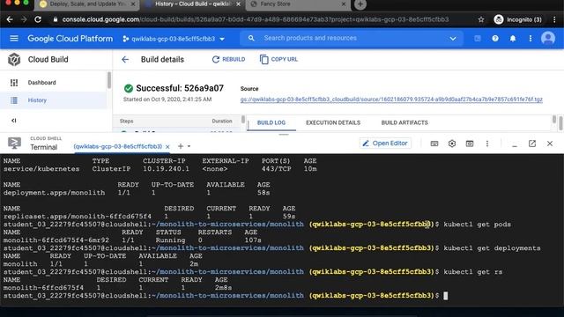Click the Duration column header
Screen dimensions: 564x317
[x=222, y=122]
